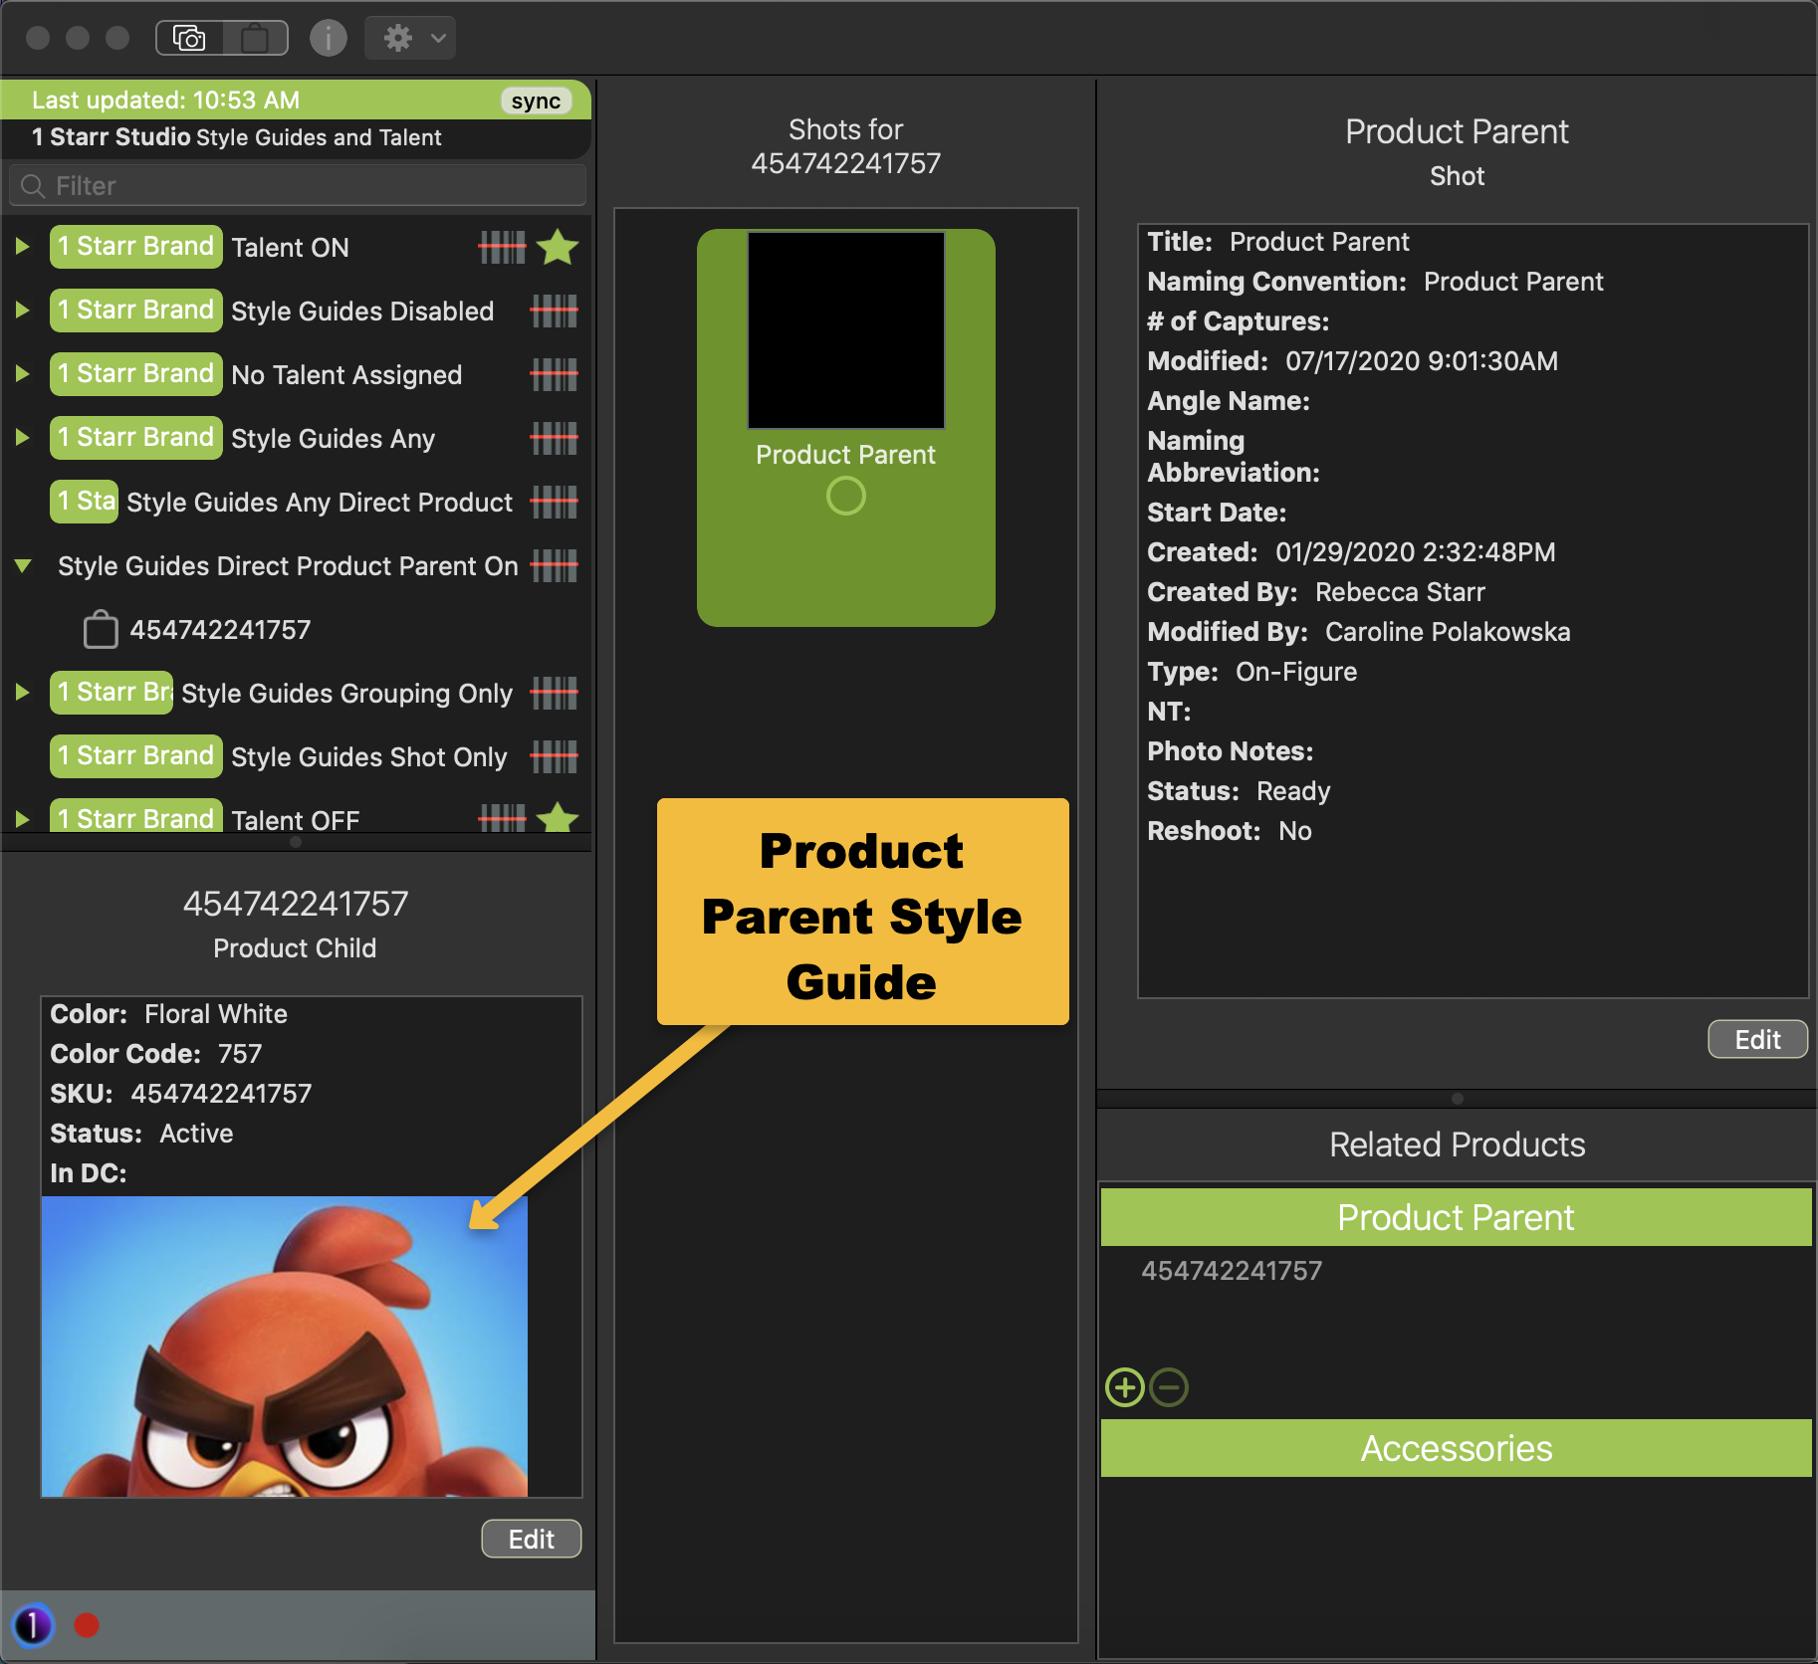
Task: Click the Naming Convention Product Parent field
Action: pyautogui.click(x=1375, y=282)
